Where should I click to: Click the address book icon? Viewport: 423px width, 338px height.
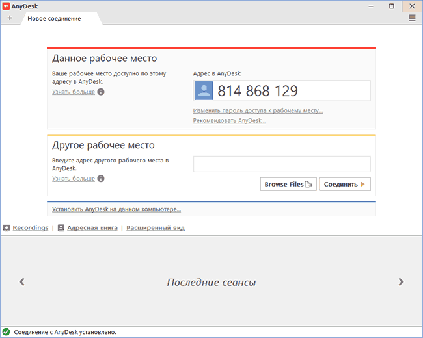61,228
